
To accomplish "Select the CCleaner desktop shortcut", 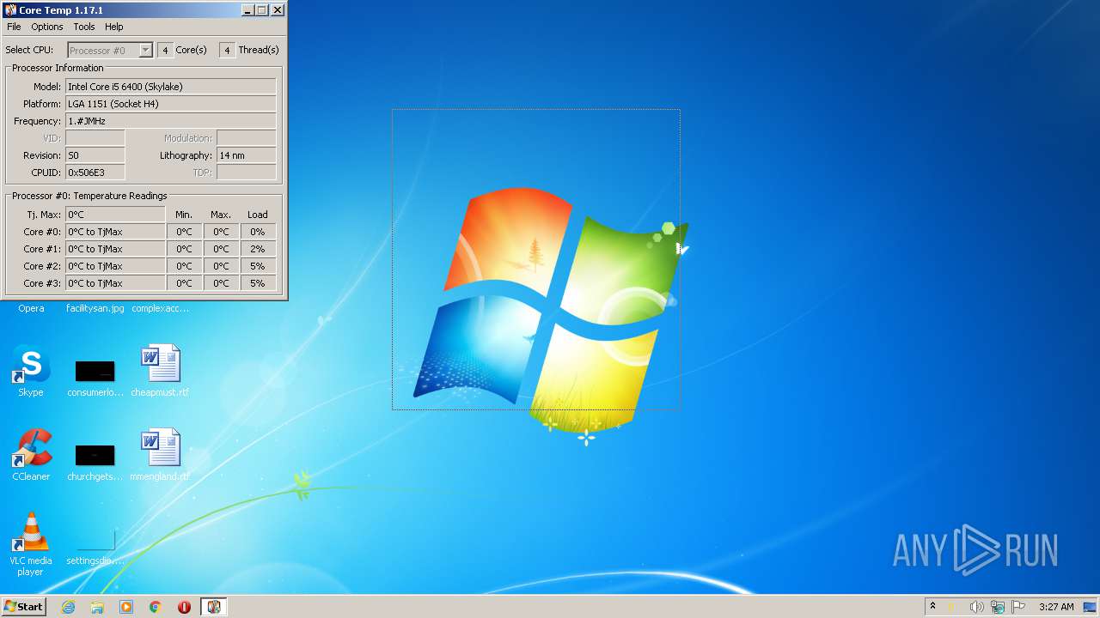I will point(31,456).
